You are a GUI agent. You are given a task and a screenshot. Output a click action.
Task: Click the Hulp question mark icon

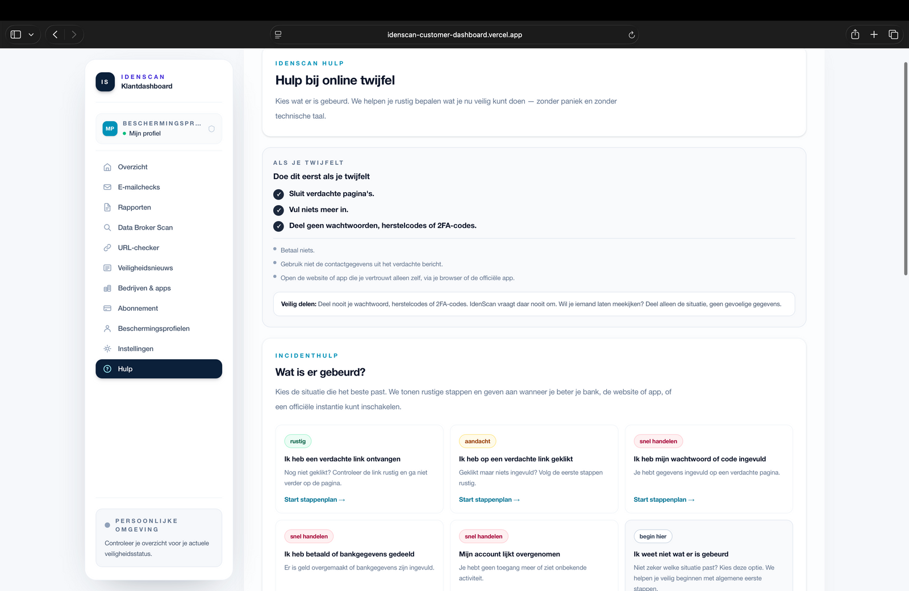(107, 369)
